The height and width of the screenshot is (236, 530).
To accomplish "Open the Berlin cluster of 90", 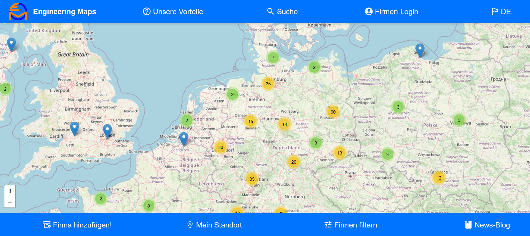I will coord(333,112).
